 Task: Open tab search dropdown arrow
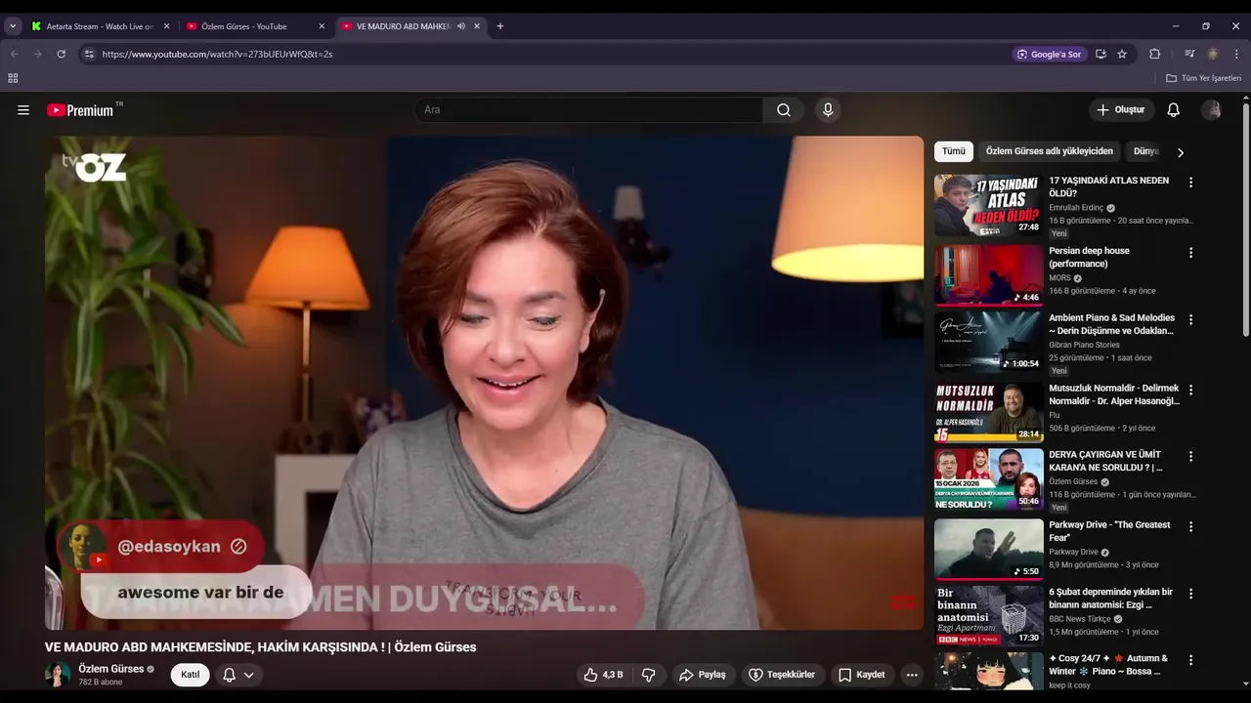[x=13, y=26]
